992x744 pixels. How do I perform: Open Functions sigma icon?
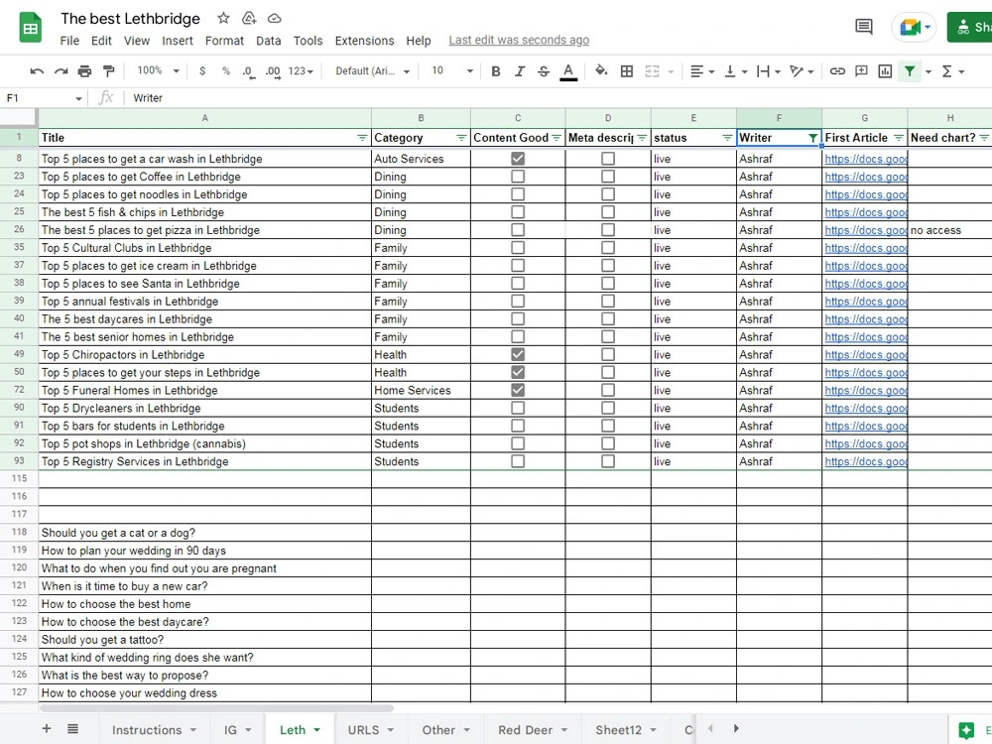pyautogui.click(x=947, y=71)
